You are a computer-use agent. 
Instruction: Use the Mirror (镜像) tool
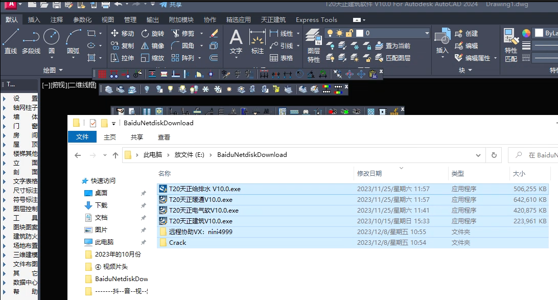(153, 45)
